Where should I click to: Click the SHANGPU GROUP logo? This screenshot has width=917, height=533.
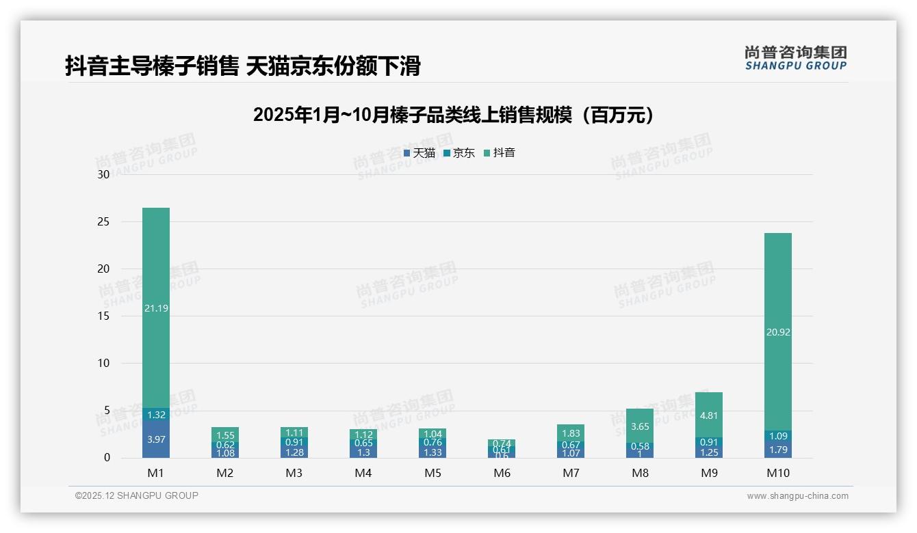(796, 59)
